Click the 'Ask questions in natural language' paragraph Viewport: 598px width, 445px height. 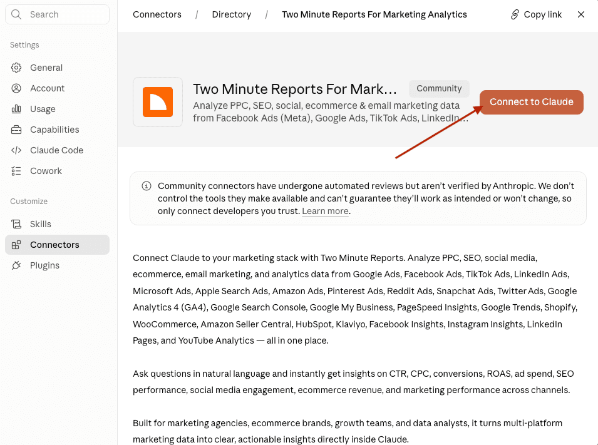point(353,382)
